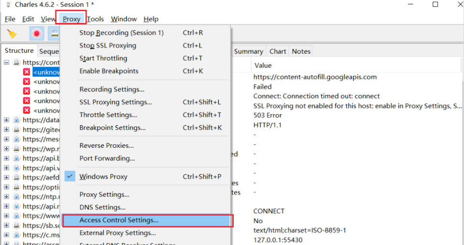Collapse the https://cont host tree node
Viewport: 464px width, 245px height.
(x=6, y=63)
